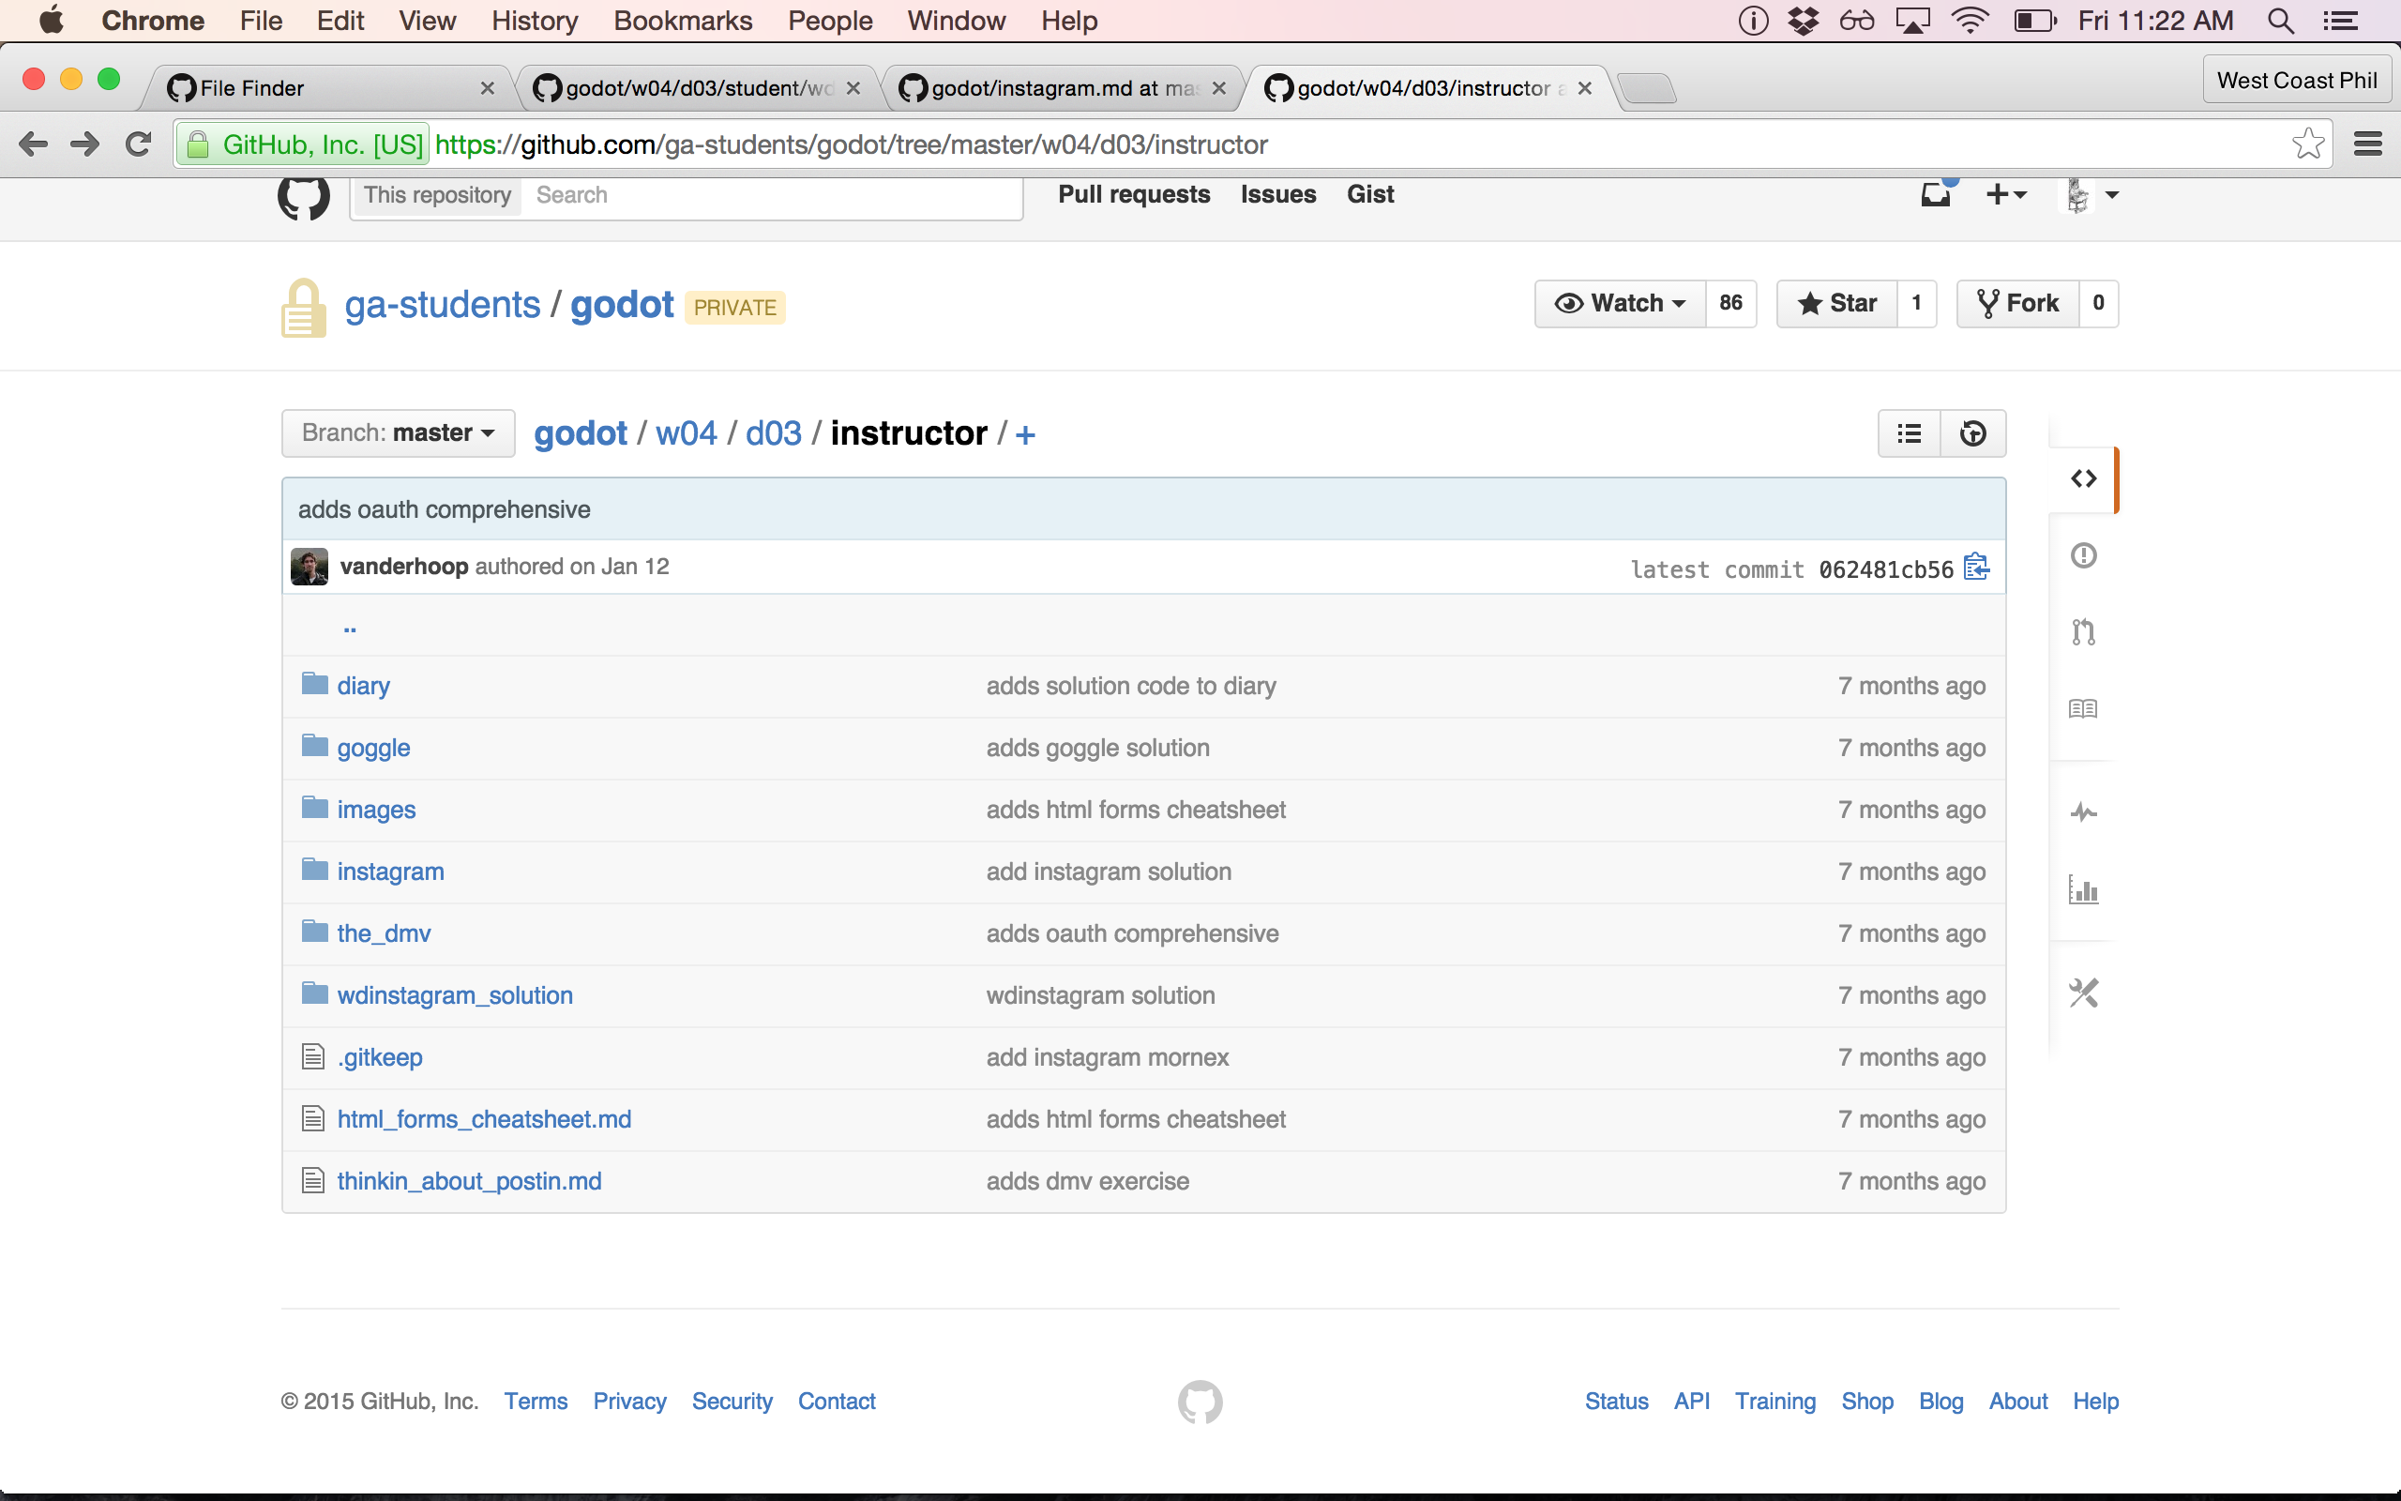Open the wdinstagram_solution folder
Screen dimensions: 2401x1501
point(454,994)
